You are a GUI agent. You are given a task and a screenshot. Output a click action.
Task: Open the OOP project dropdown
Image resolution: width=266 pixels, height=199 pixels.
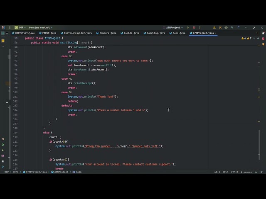click(20, 27)
